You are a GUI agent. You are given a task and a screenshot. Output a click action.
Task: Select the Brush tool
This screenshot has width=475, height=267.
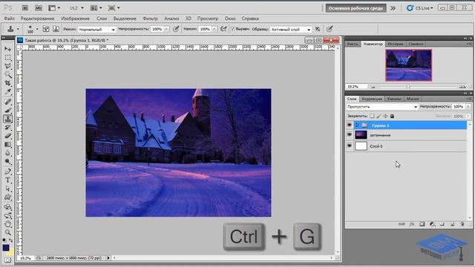(8, 110)
